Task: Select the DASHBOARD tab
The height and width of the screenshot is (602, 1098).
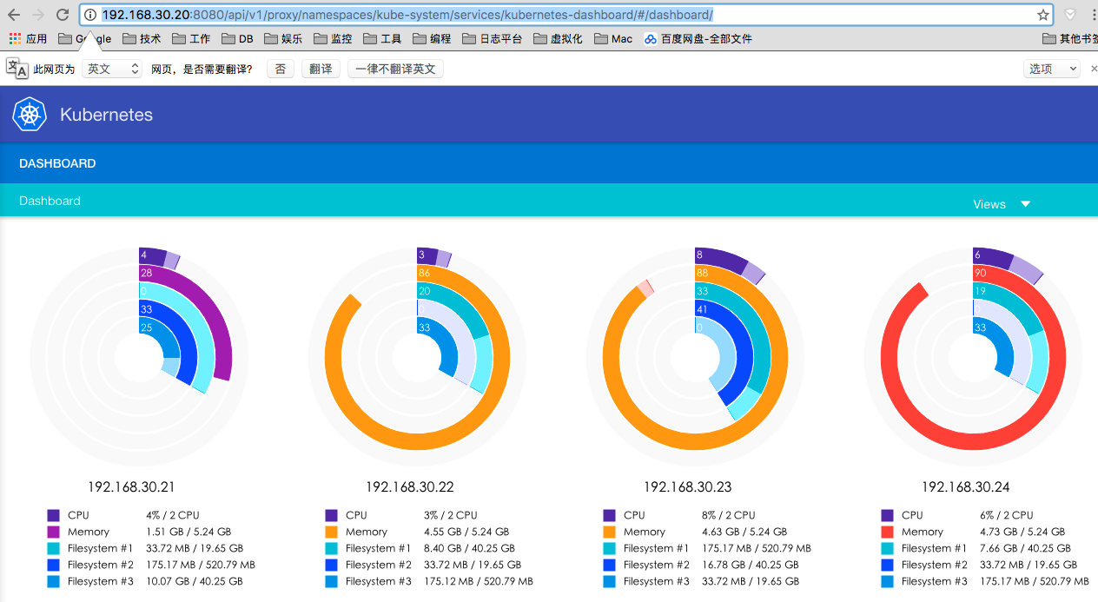Action: [57, 163]
